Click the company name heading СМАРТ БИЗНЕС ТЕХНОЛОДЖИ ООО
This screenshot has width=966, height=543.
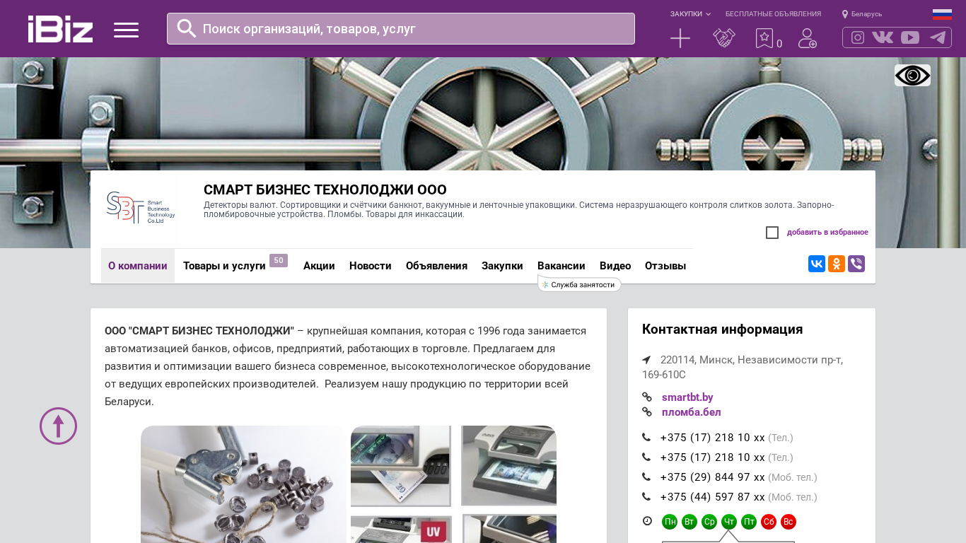[325, 189]
